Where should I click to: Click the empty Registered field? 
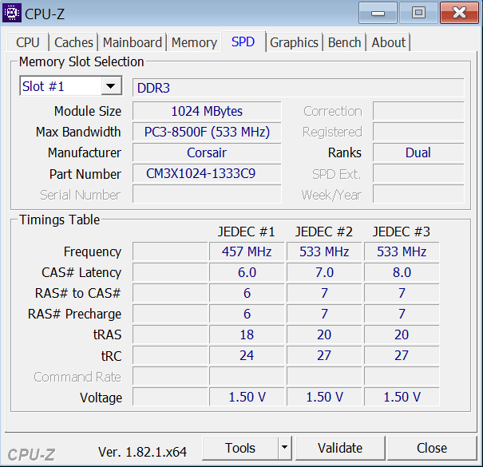click(418, 133)
